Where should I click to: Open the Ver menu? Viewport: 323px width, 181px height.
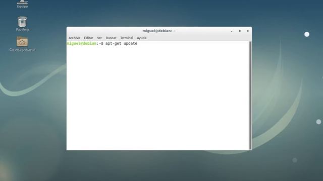[x=99, y=38]
